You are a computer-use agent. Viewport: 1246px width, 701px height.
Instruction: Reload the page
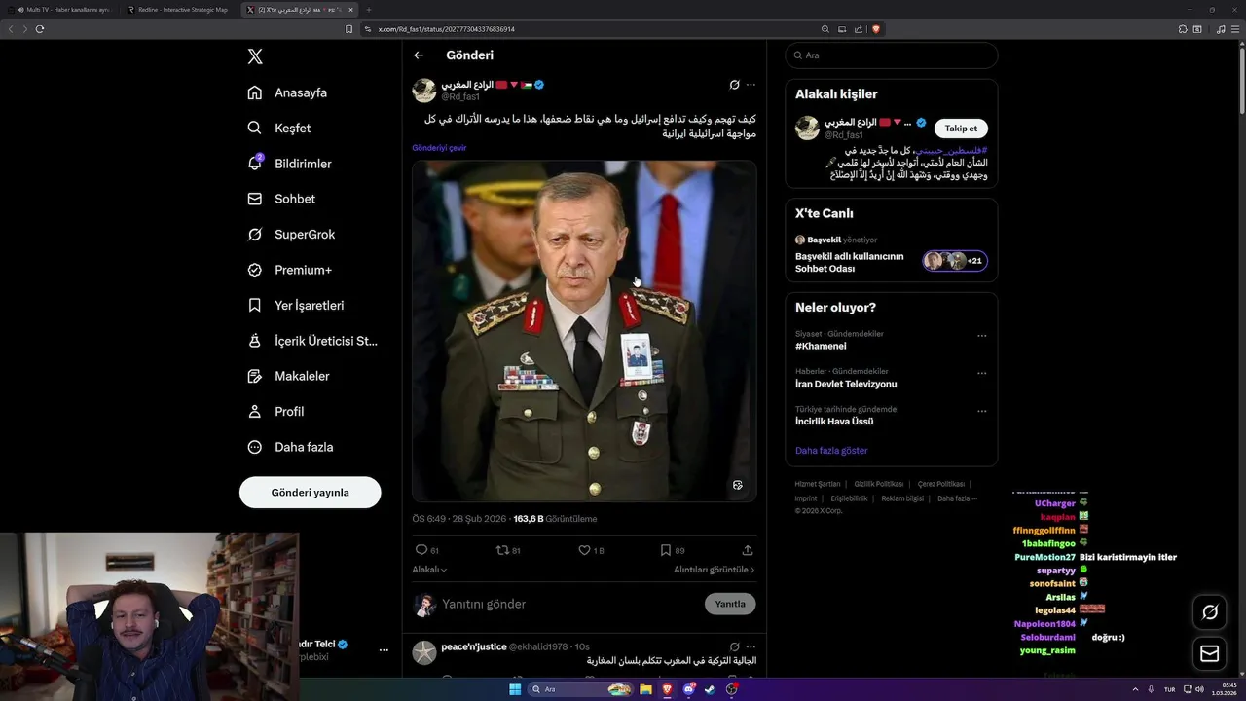click(x=39, y=29)
